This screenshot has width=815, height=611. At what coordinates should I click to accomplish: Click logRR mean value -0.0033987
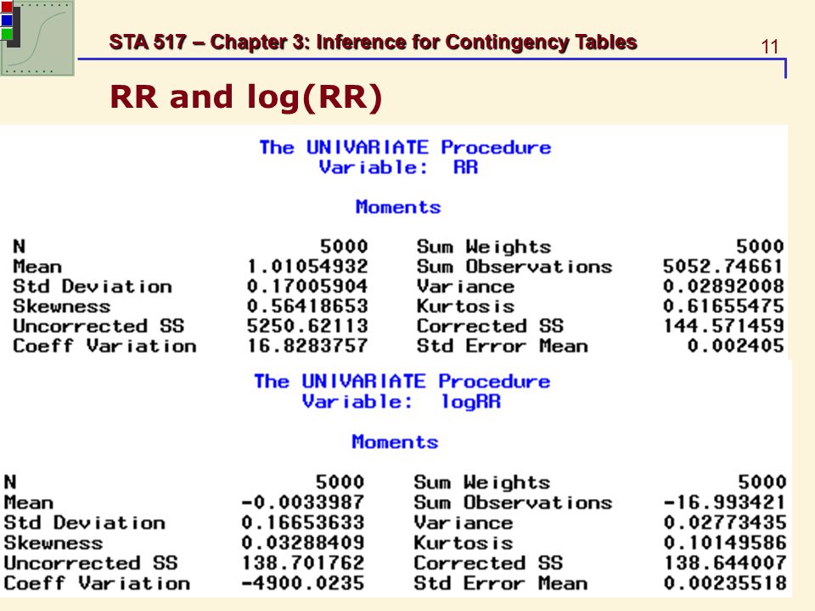(x=302, y=502)
